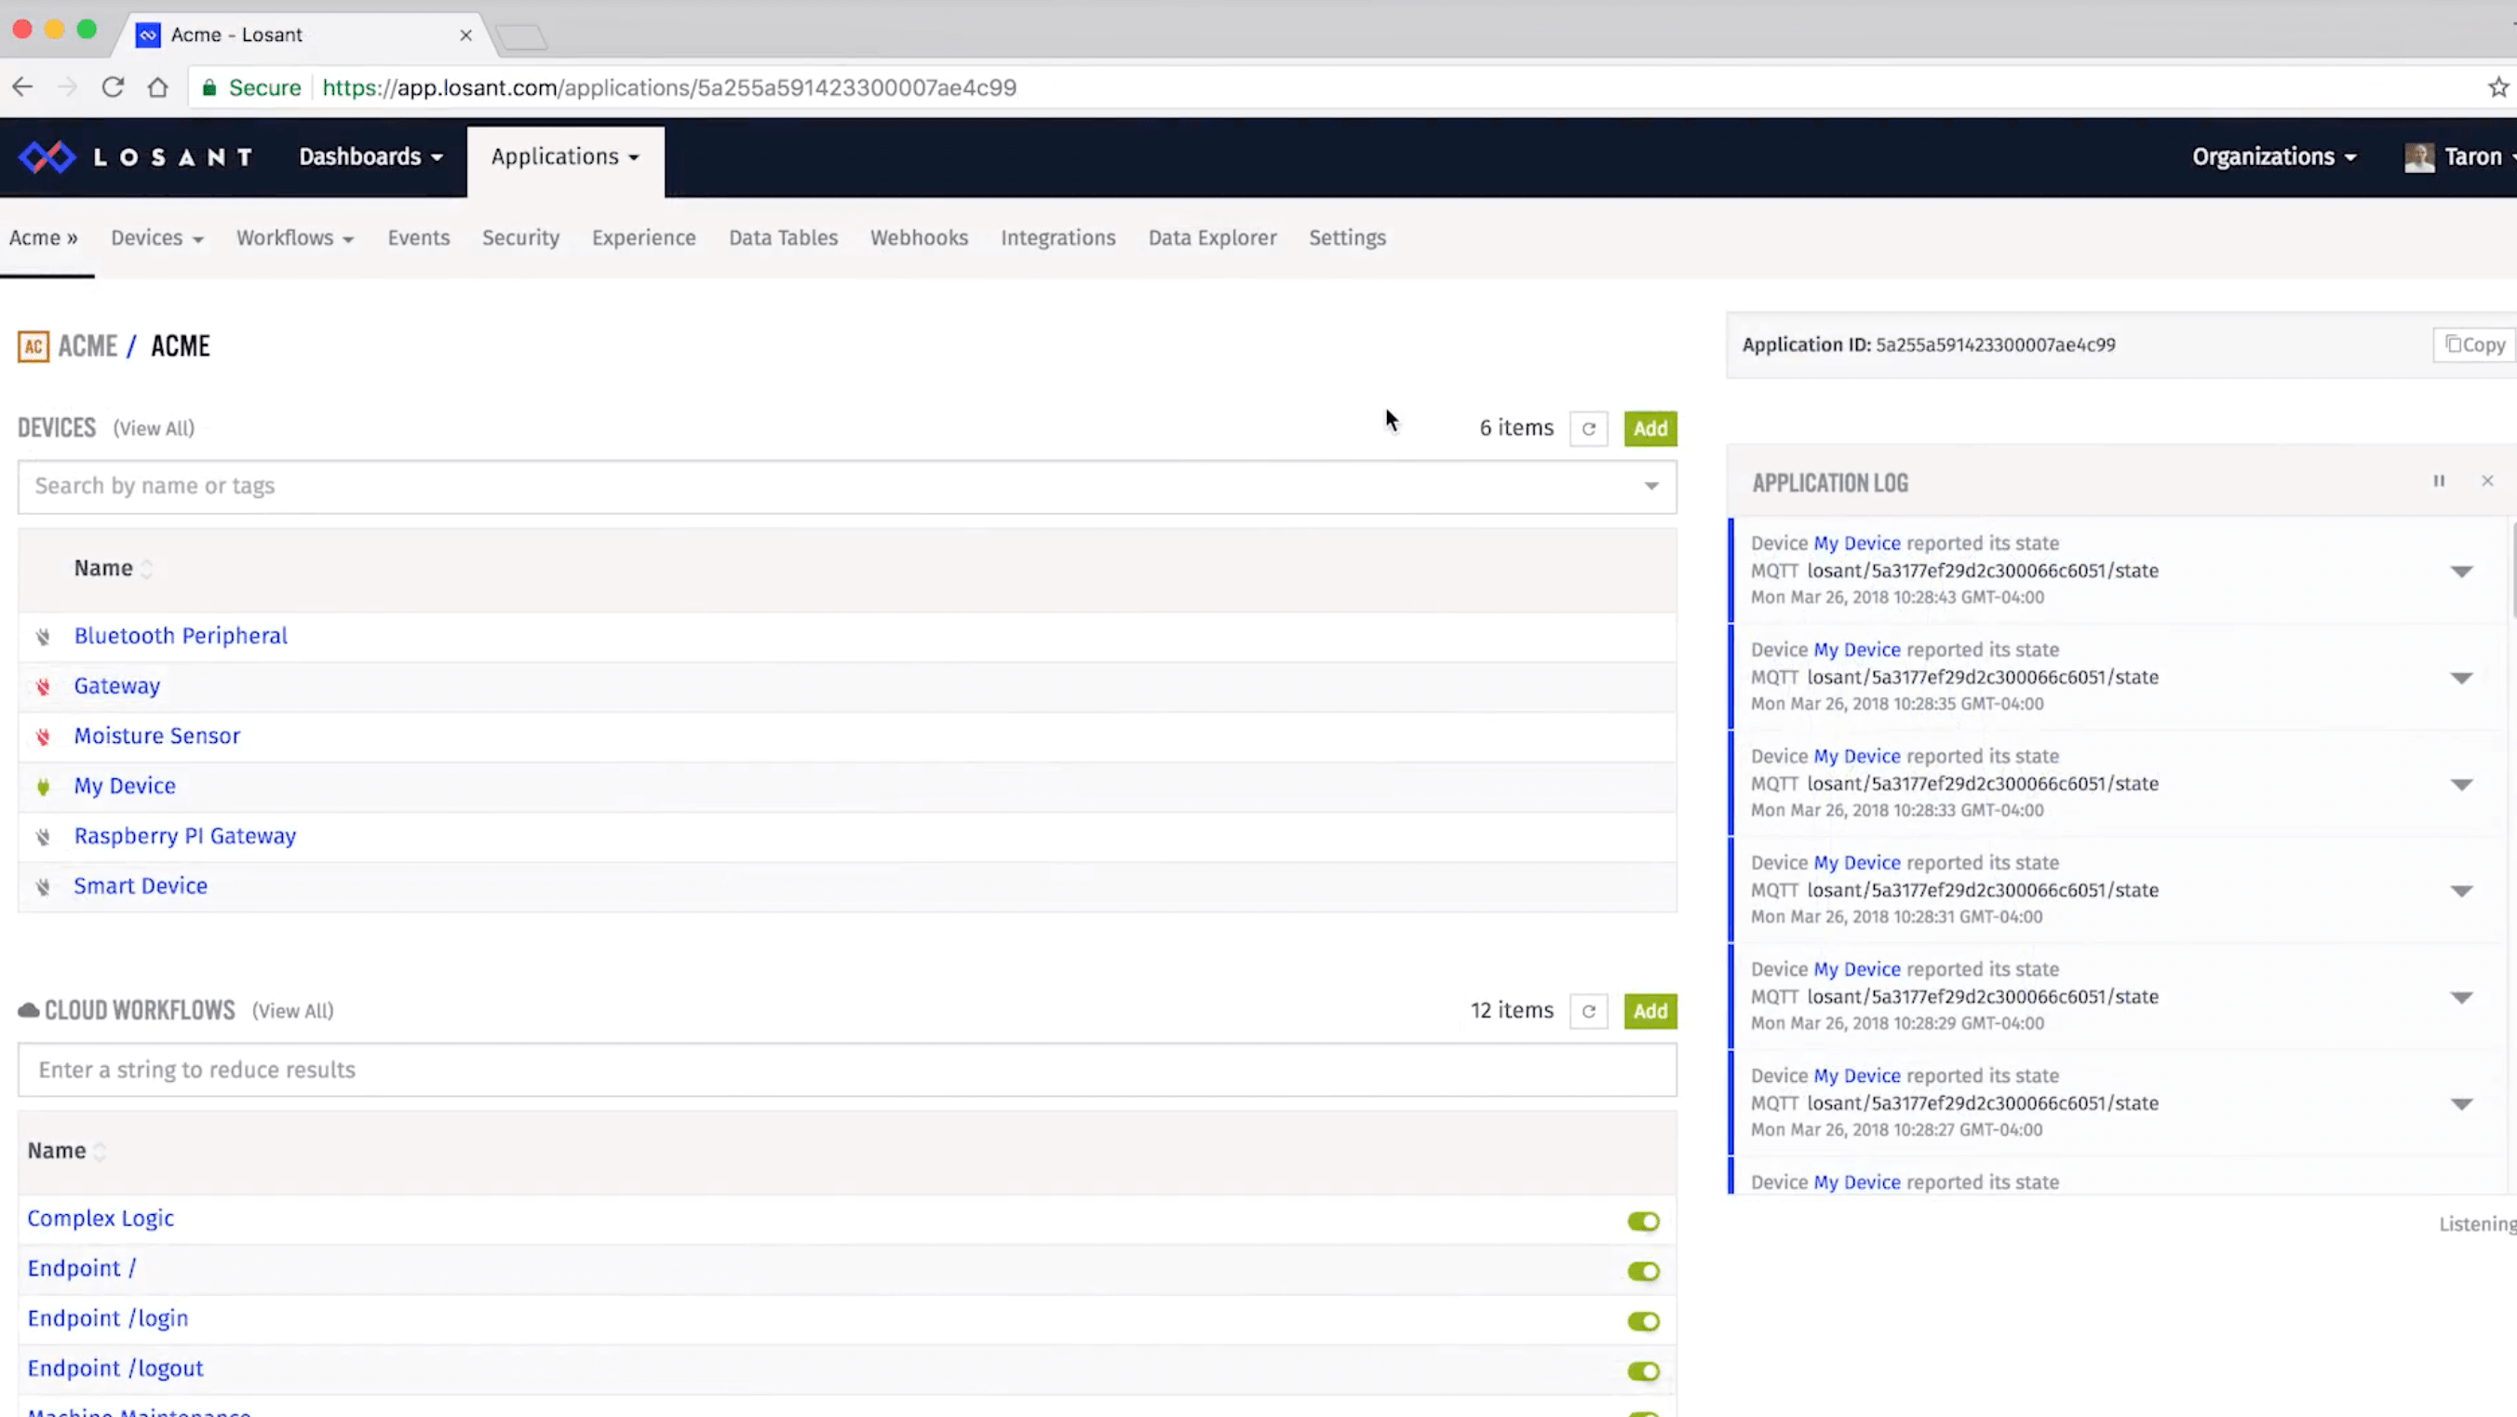
Task: Open the Integrations tab
Action: tap(1057, 237)
